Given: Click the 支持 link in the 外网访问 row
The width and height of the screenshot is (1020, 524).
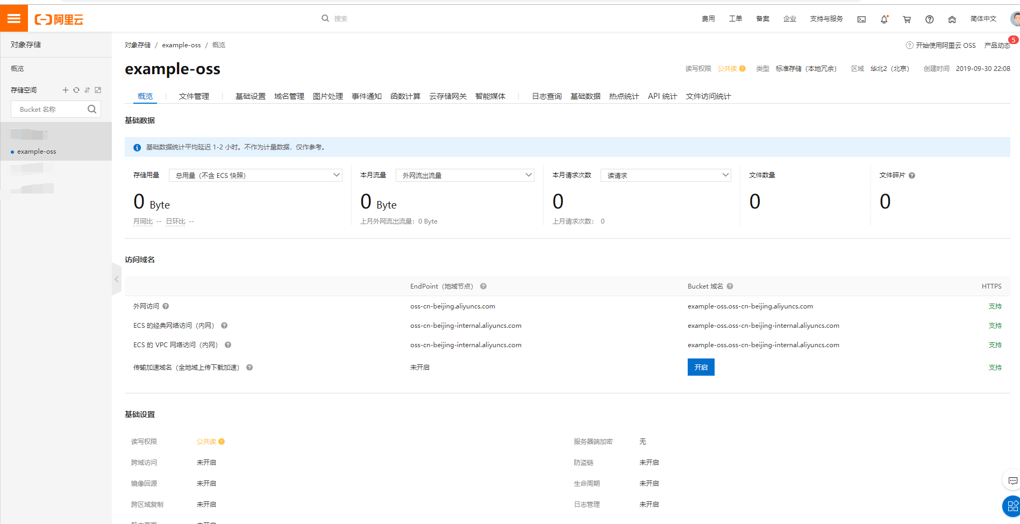Looking at the screenshot, I should coord(995,306).
